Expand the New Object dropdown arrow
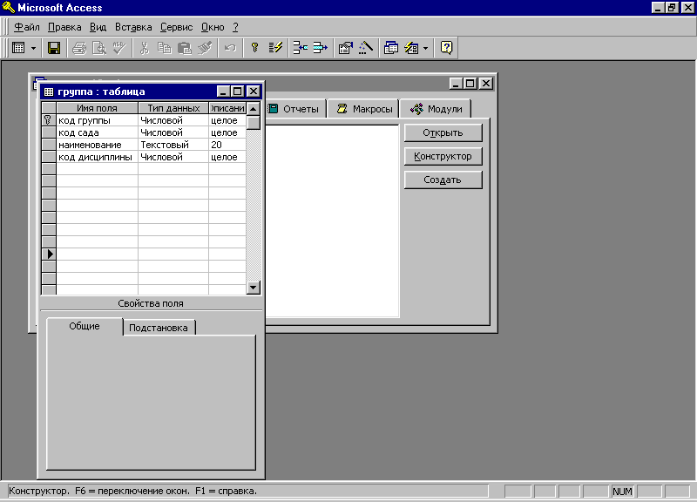 click(425, 48)
